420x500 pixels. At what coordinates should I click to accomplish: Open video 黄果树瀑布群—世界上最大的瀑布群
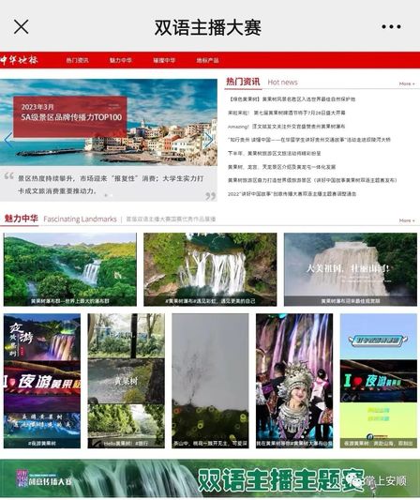(x=70, y=269)
